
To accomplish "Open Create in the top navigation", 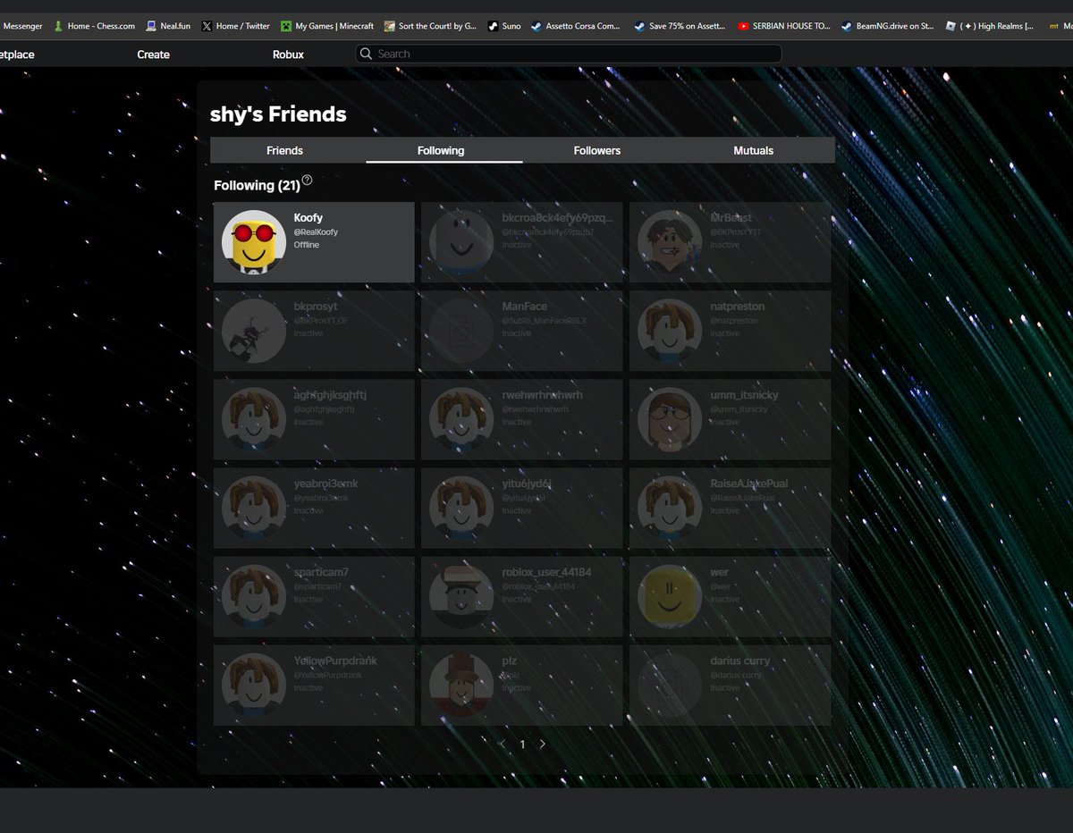I will [x=153, y=55].
